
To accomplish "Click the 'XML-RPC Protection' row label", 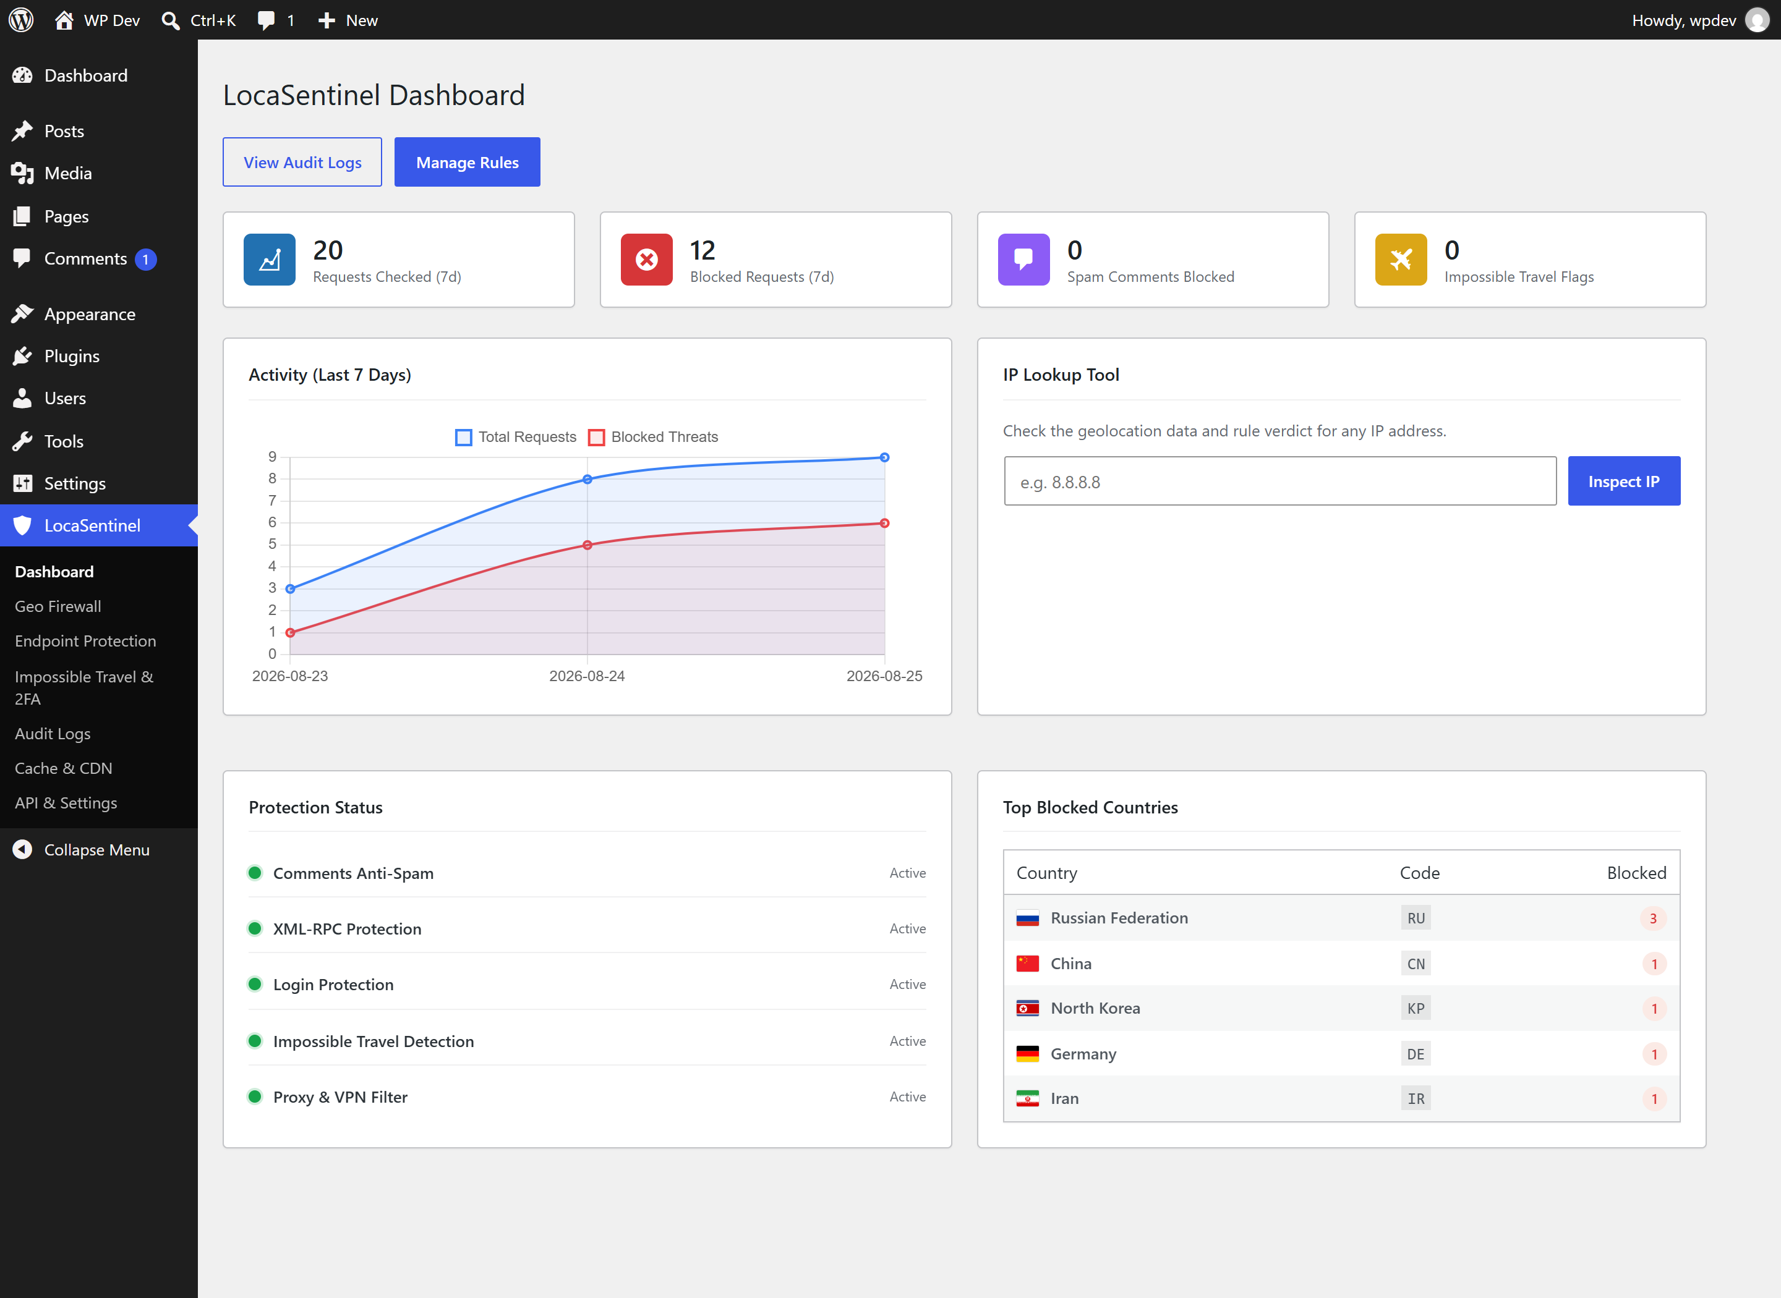I will point(348,929).
